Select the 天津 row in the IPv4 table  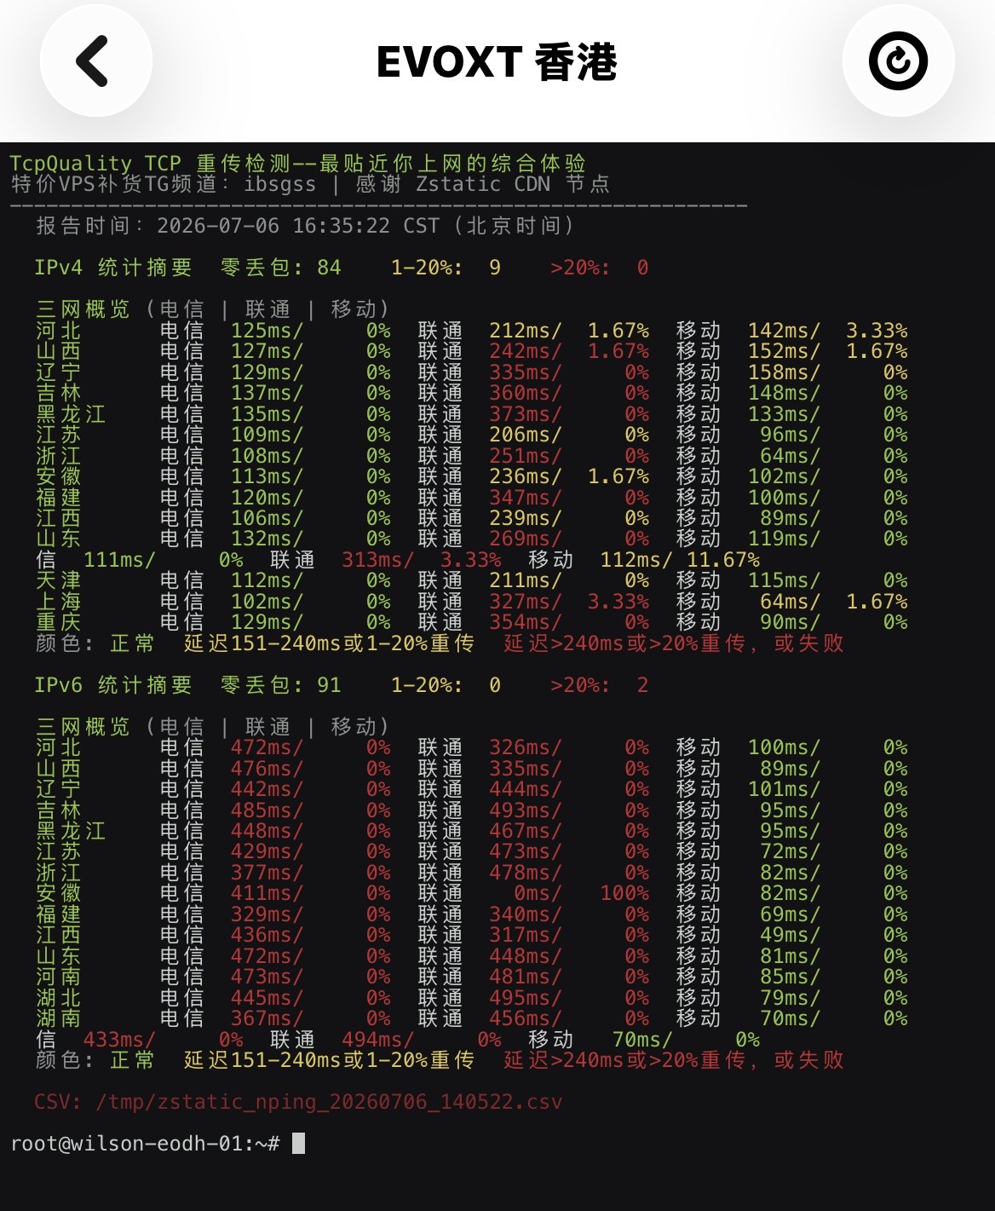472,580
